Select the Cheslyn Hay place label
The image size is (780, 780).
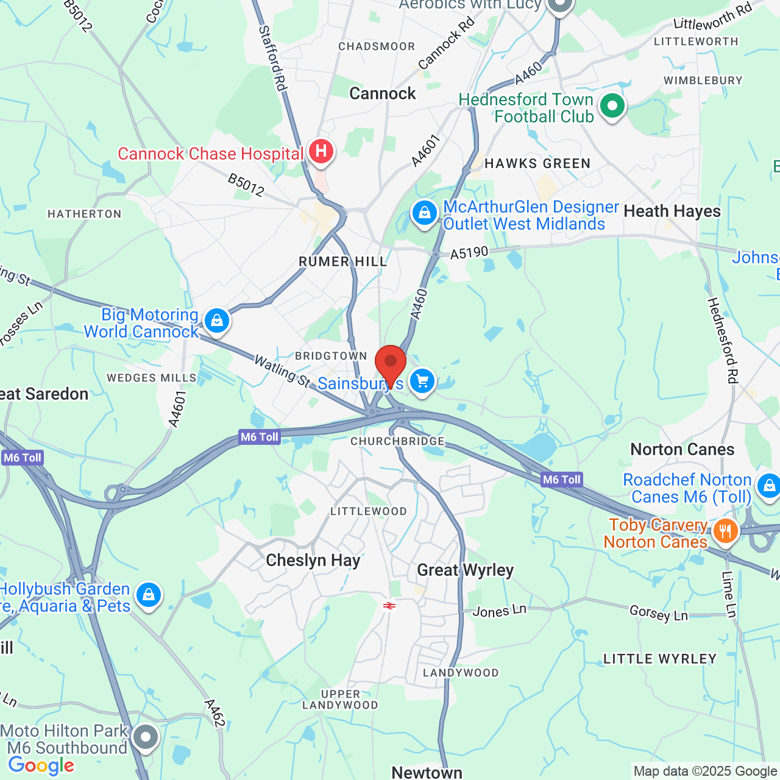(x=313, y=560)
